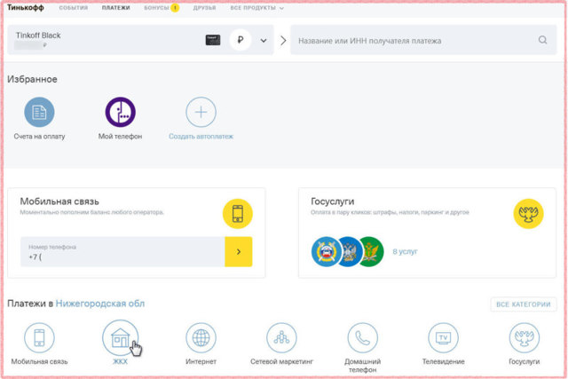Open the Друзья tab
This screenshot has width=568, height=379.
(204, 8)
